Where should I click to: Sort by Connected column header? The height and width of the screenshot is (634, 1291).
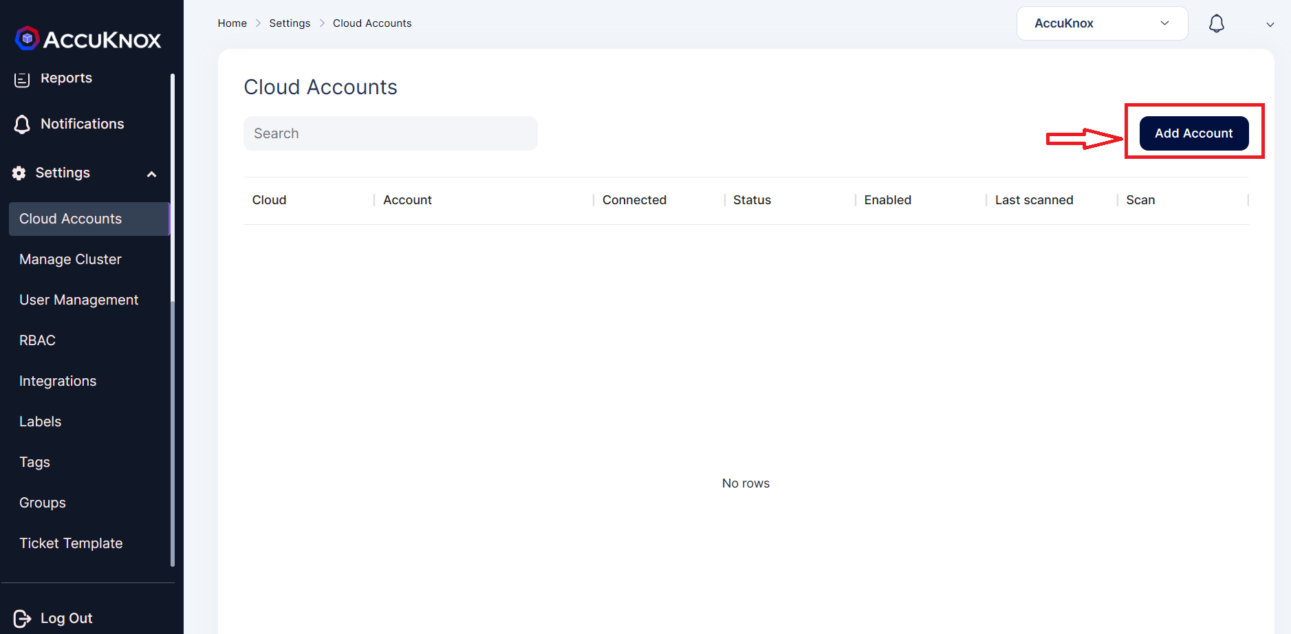click(634, 200)
